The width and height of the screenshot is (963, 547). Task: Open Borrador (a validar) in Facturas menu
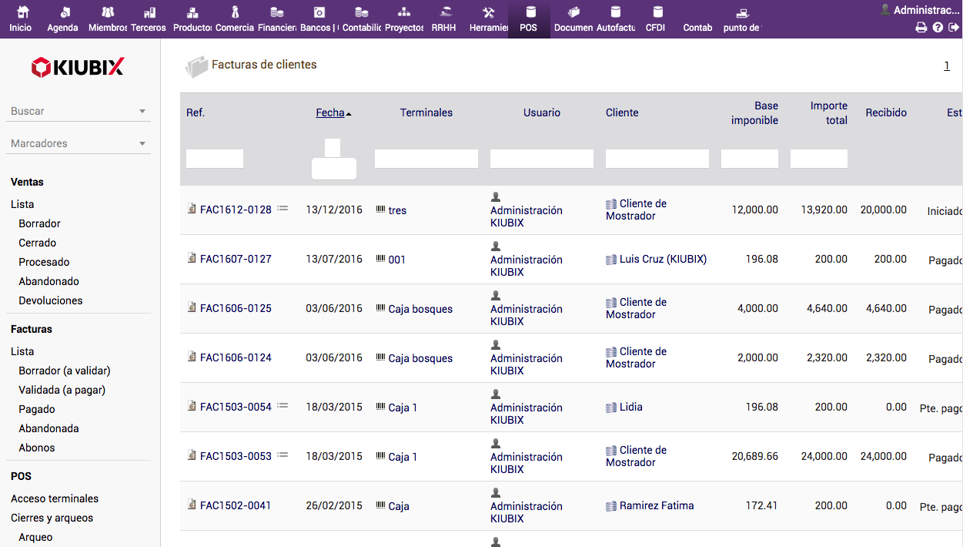pyautogui.click(x=65, y=371)
